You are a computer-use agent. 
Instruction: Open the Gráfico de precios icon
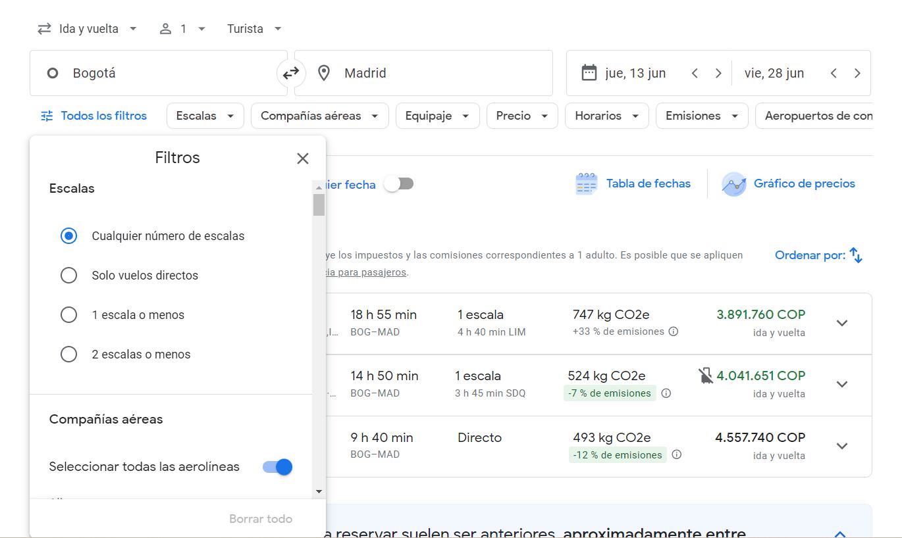tap(733, 184)
